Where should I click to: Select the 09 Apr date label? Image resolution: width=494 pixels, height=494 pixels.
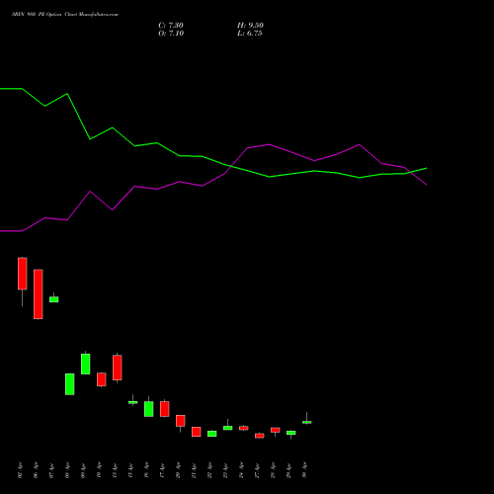[x=83, y=470]
